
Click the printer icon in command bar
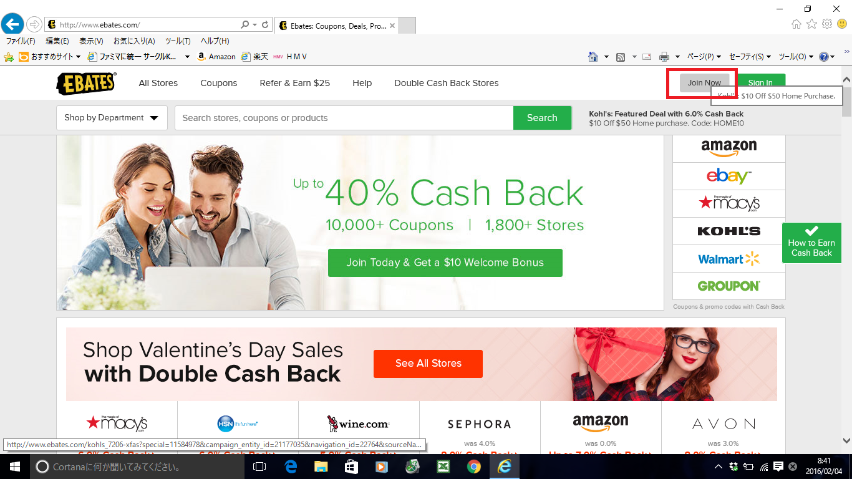pyautogui.click(x=664, y=57)
